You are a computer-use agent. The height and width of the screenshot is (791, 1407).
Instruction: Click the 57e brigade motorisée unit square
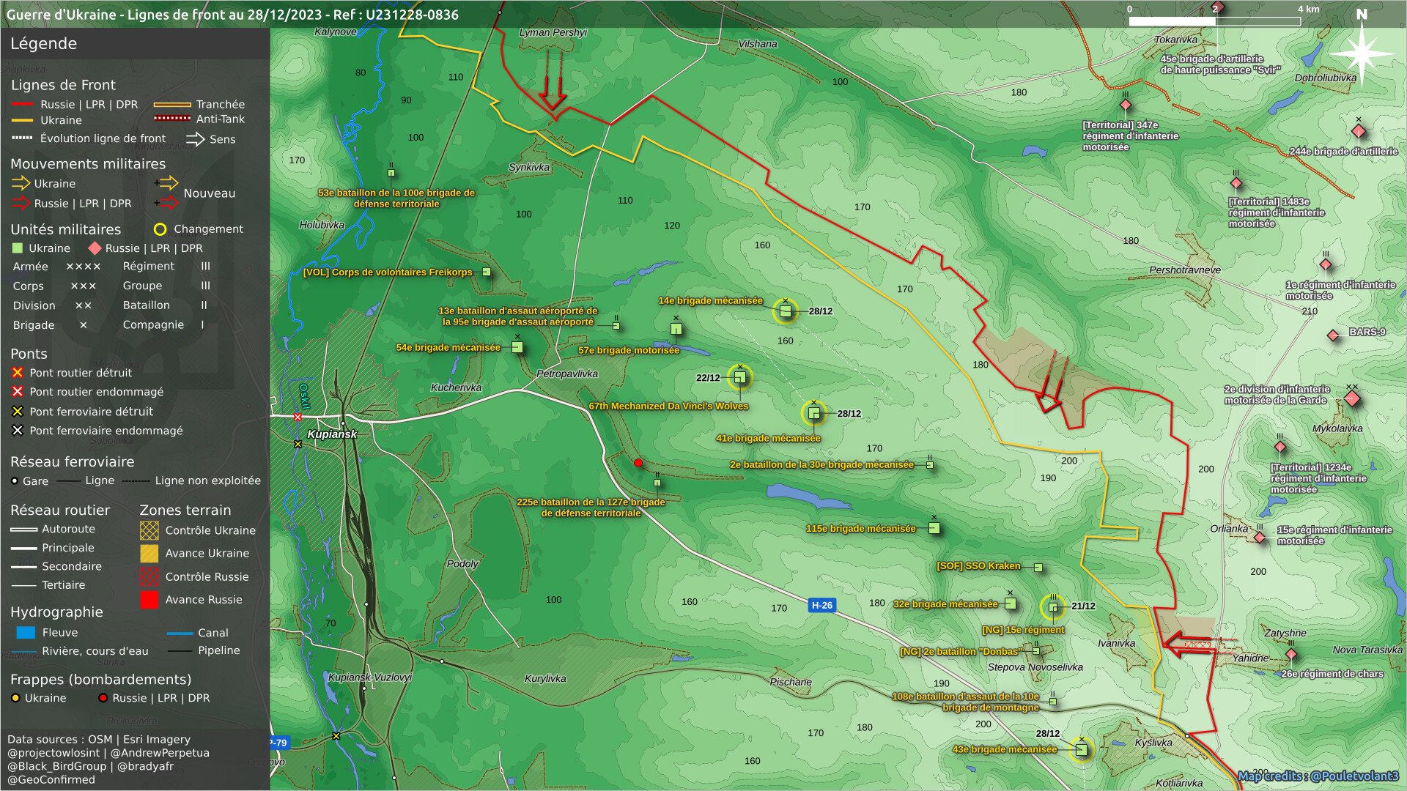(x=676, y=329)
